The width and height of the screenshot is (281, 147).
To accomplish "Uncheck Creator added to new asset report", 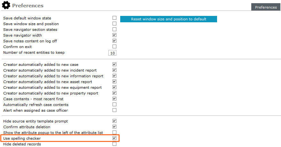I will (x=114, y=82).
